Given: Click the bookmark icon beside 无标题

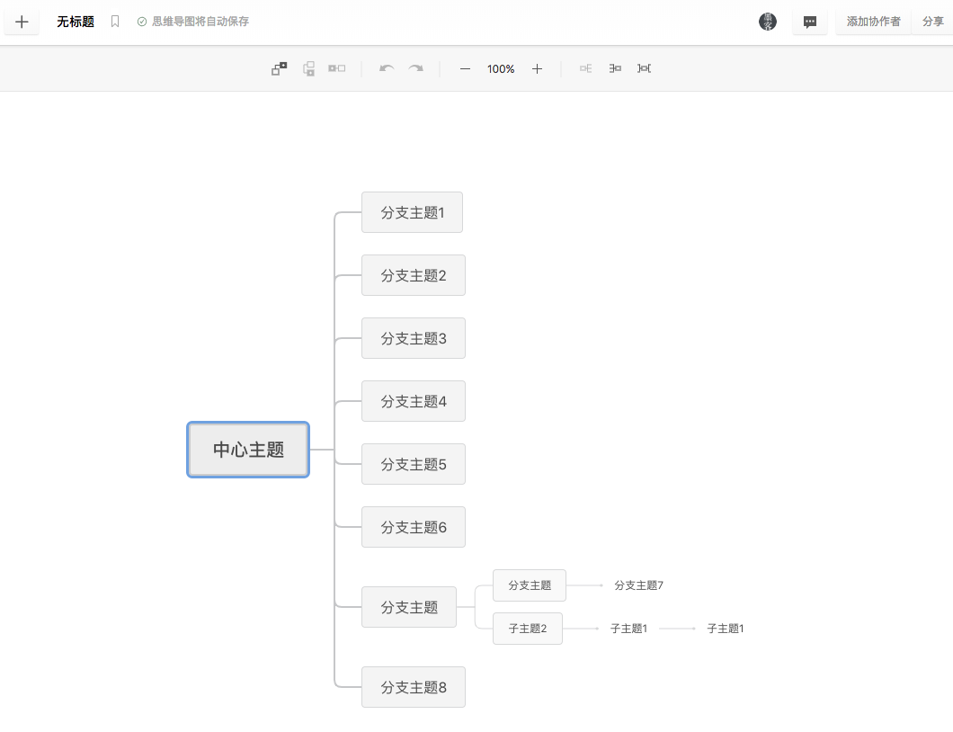Looking at the screenshot, I should [x=115, y=22].
